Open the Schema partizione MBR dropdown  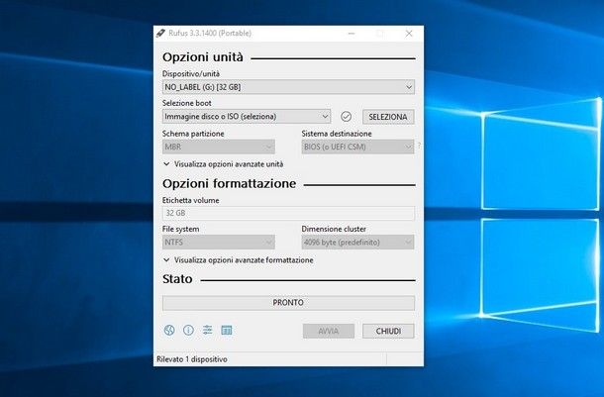point(219,147)
